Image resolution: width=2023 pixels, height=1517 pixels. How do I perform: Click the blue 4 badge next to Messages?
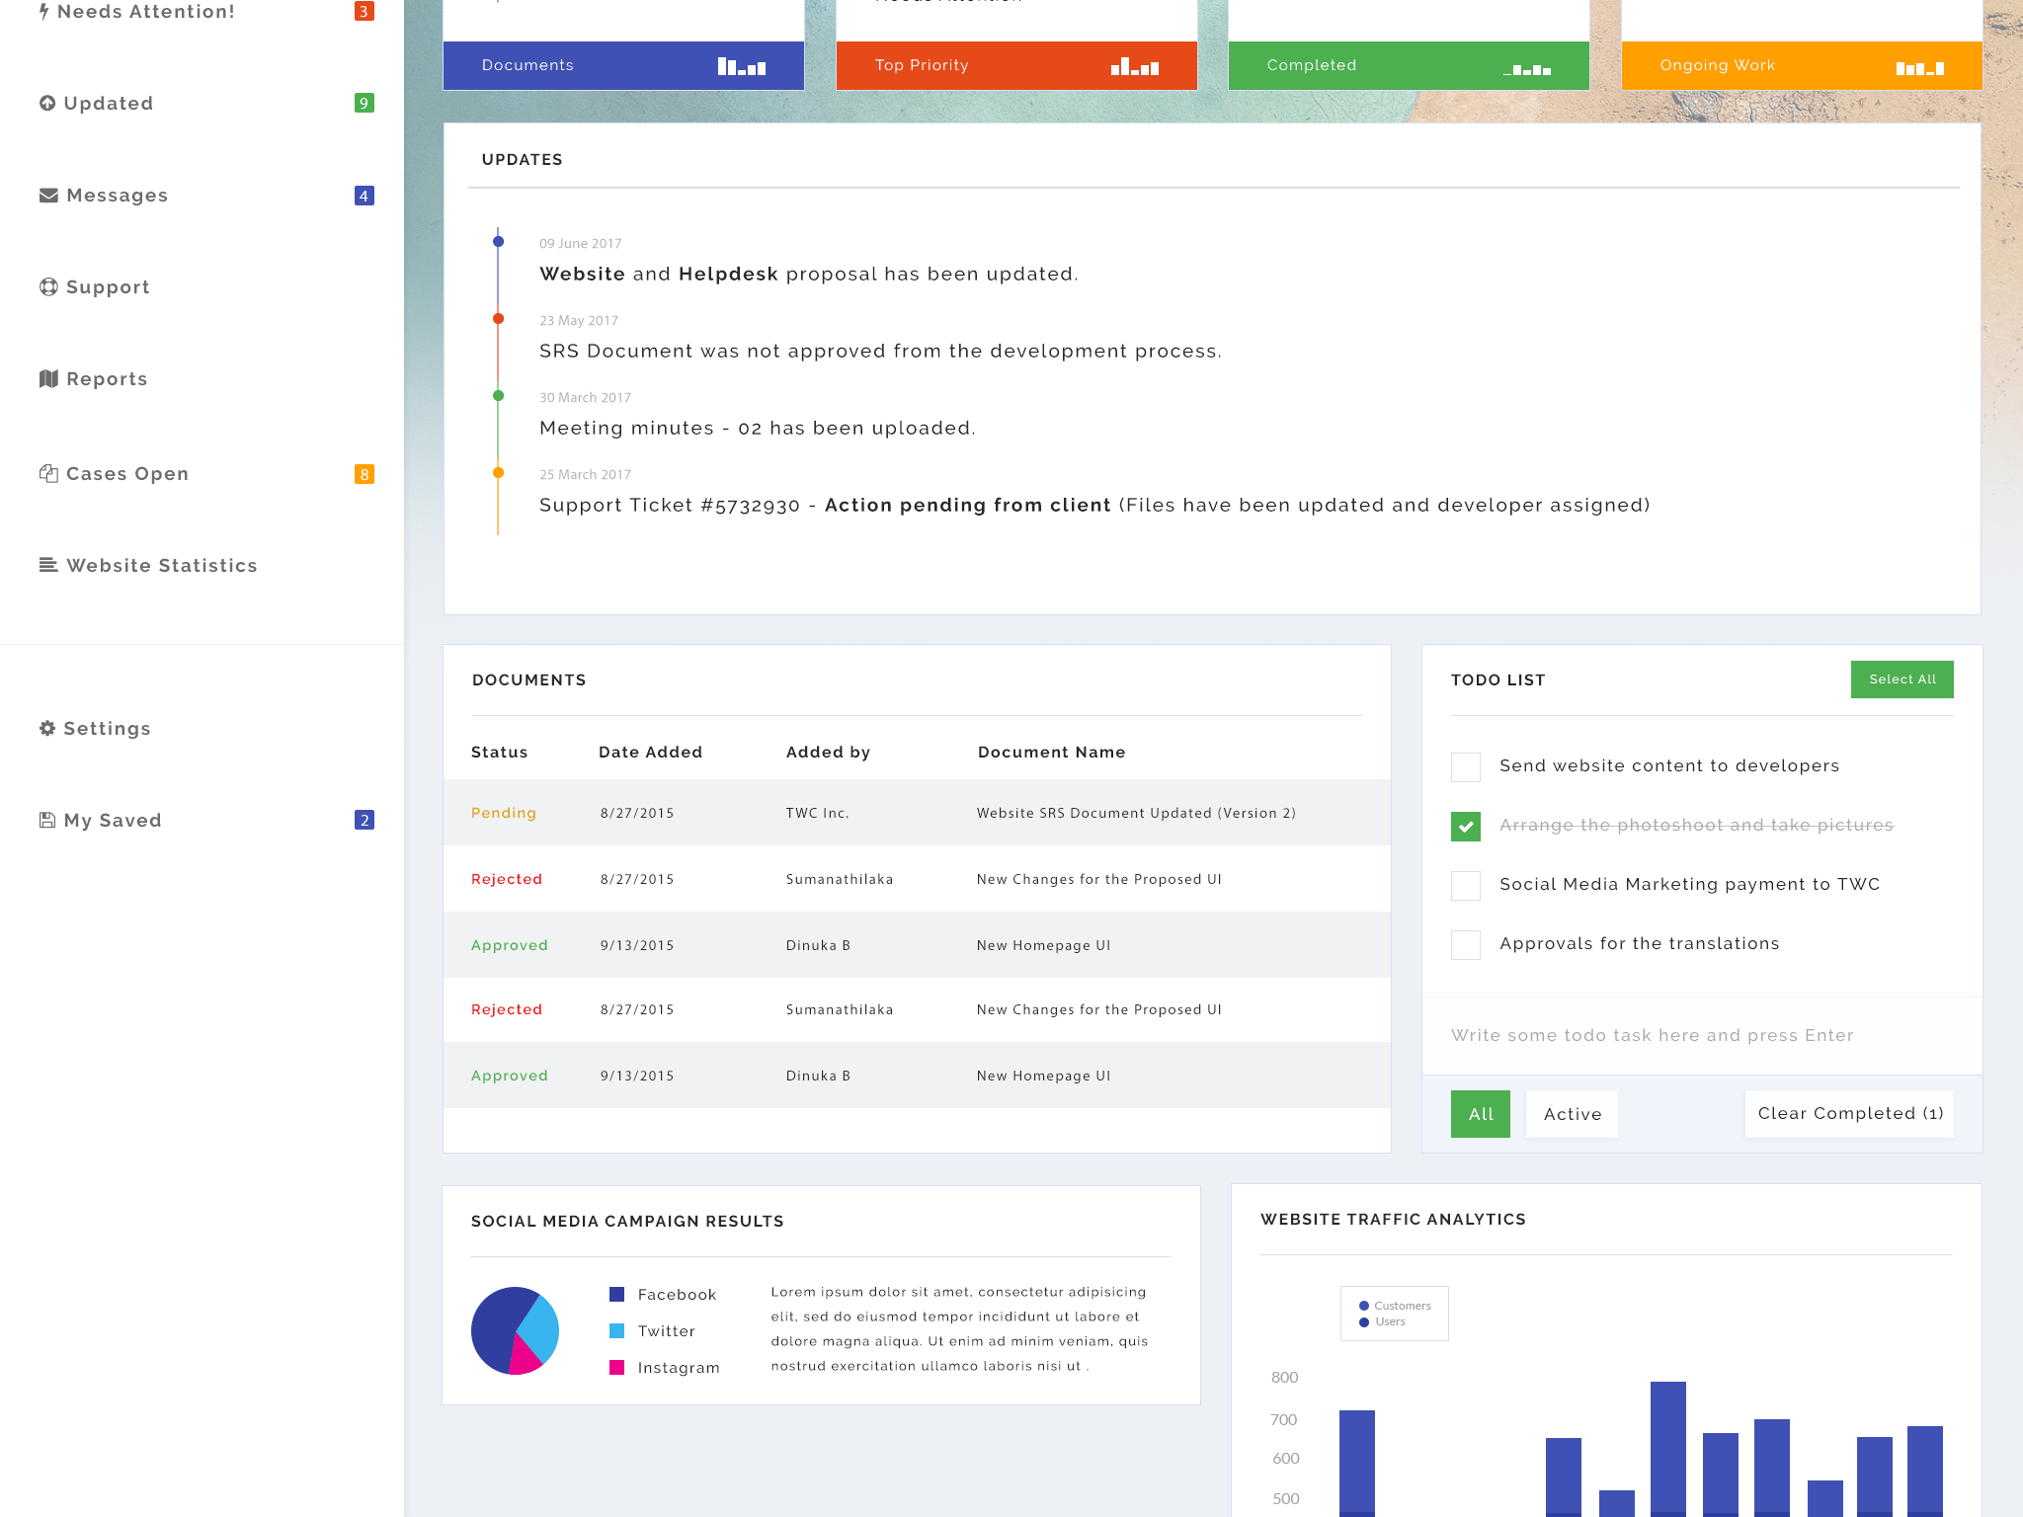pos(364,196)
